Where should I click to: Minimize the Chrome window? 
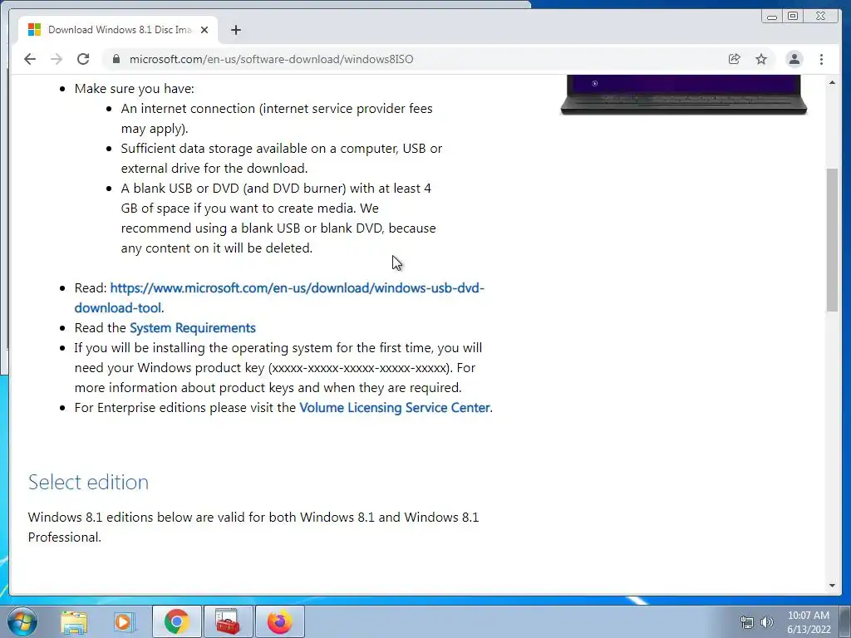pyautogui.click(x=771, y=17)
